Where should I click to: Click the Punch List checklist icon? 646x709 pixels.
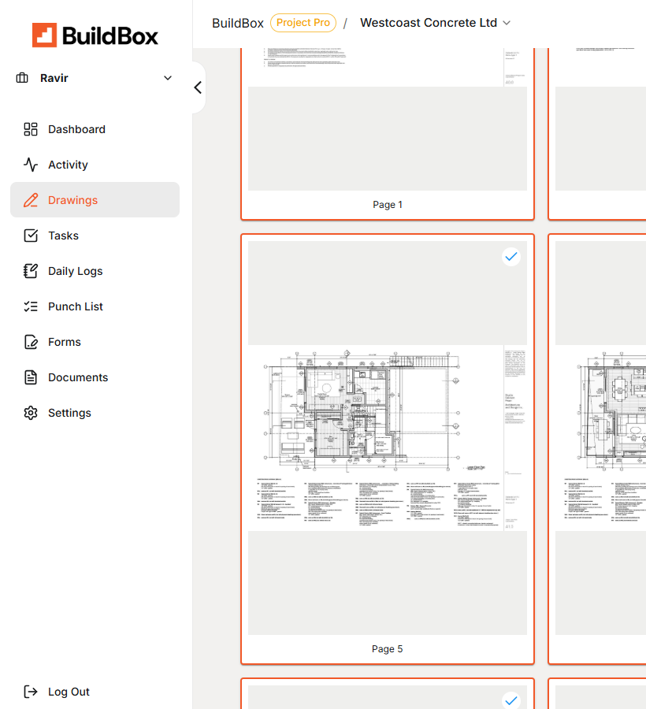31,306
